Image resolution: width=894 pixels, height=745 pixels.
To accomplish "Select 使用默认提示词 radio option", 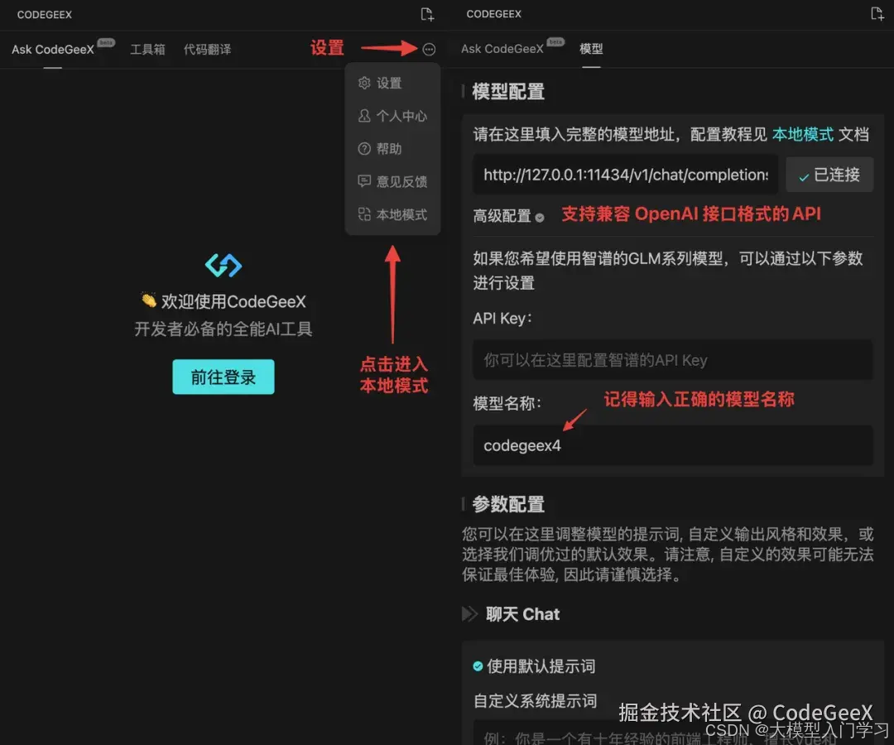I will coord(478,666).
